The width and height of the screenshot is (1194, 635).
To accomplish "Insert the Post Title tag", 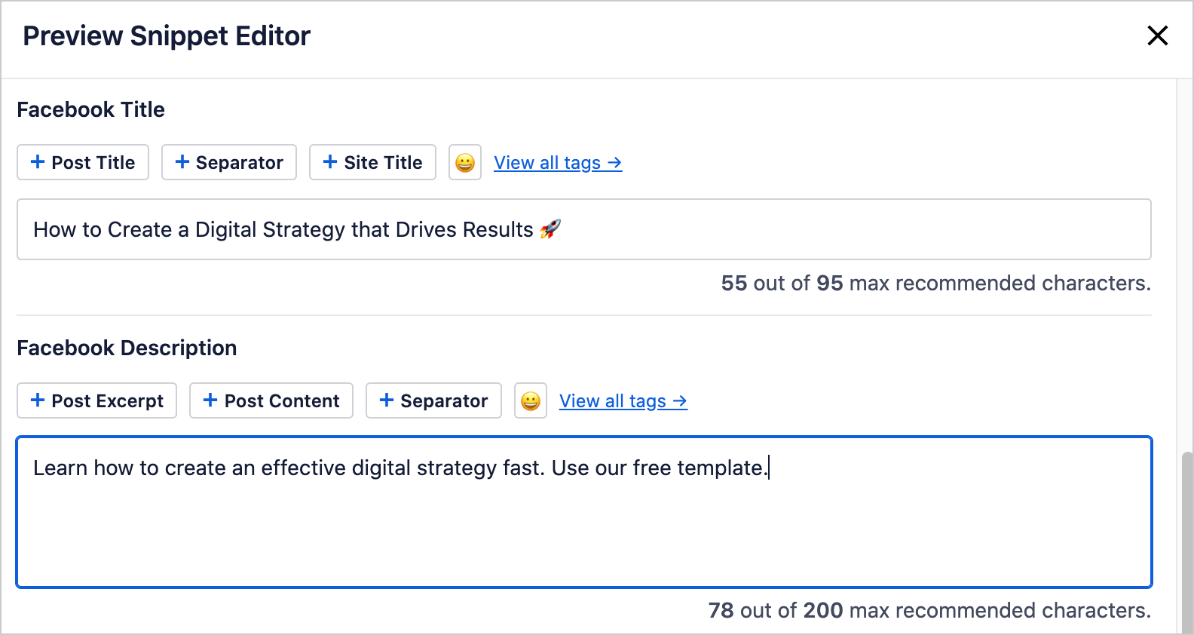I will [x=83, y=162].
